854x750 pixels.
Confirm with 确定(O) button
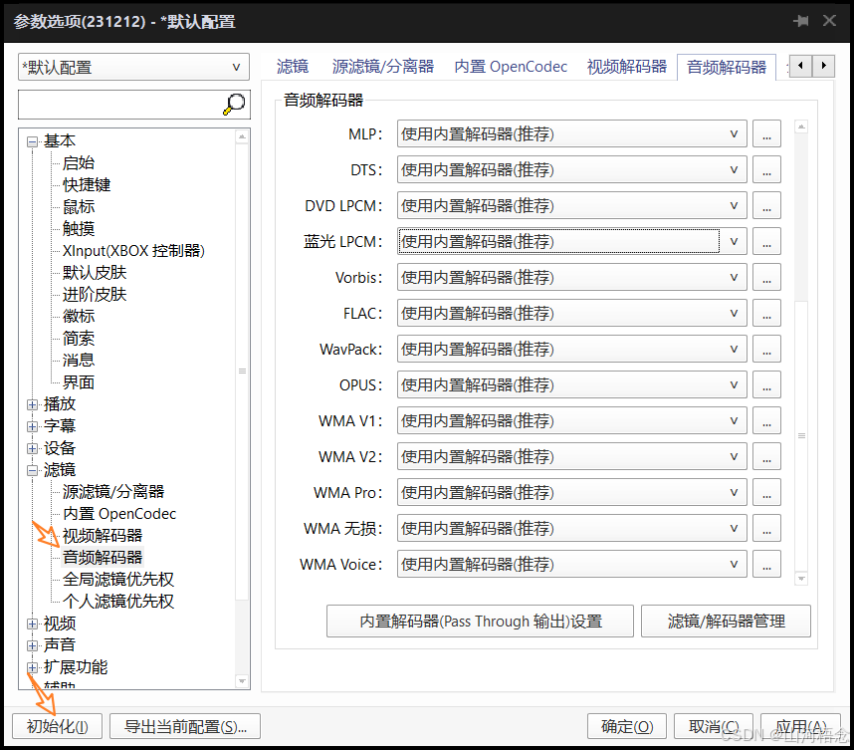pos(627,726)
